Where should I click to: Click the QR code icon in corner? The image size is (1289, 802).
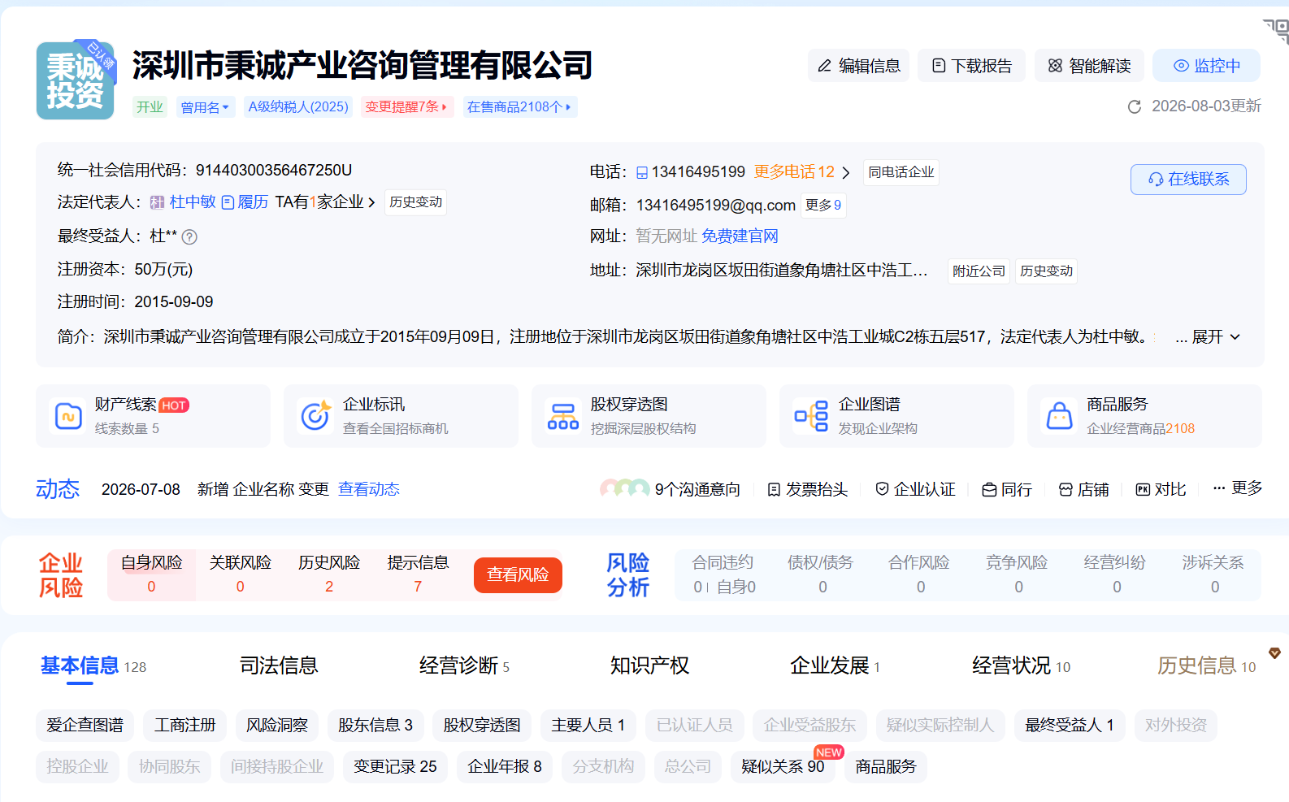1276,30
